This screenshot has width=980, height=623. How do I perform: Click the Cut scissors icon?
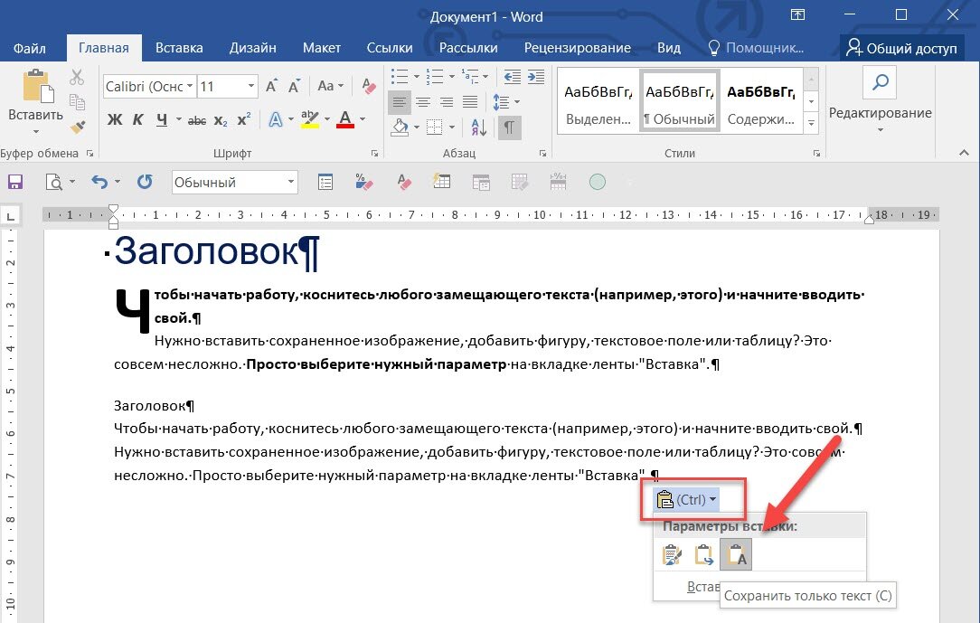77,78
